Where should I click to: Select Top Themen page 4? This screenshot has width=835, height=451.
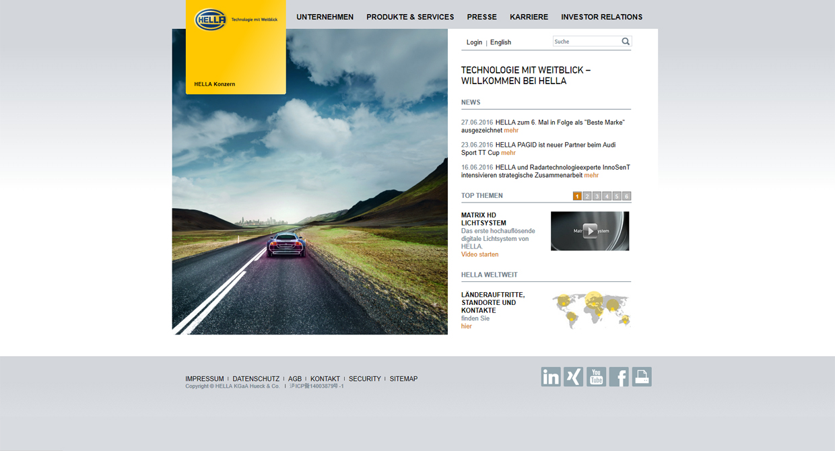coord(607,196)
